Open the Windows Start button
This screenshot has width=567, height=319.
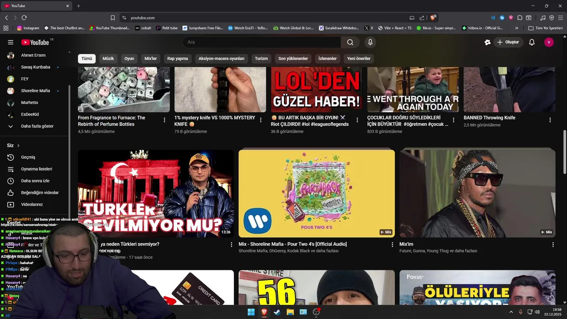pos(251,312)
